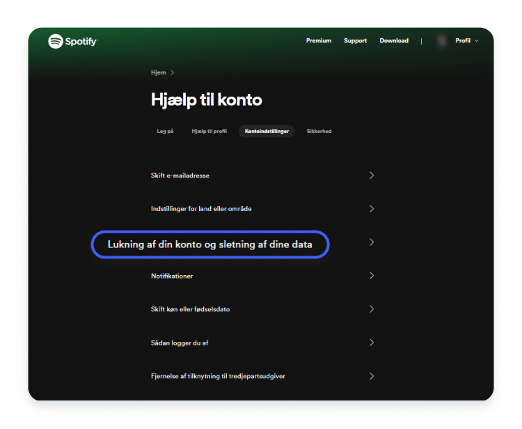Click the blurred profile avatar
The image size is (522, 429).
point(442,41)
